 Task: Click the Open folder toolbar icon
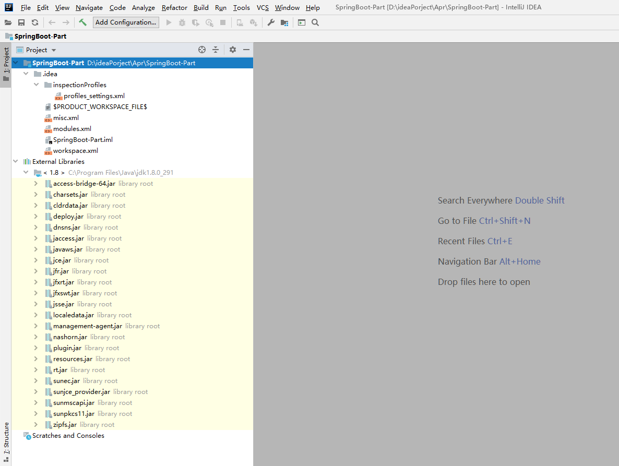click(x=8, y=22)
